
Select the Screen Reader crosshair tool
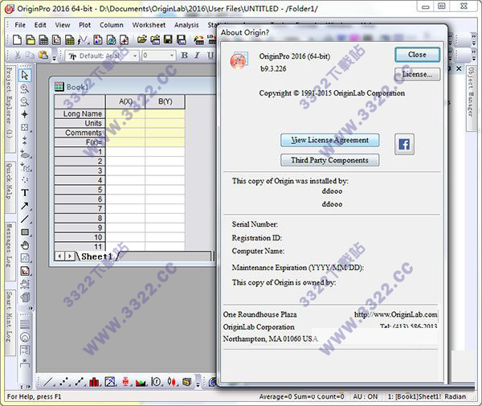tap(25, 114)
